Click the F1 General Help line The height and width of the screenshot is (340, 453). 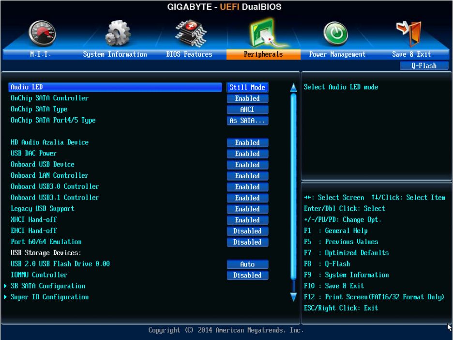[x=336, y=231]
